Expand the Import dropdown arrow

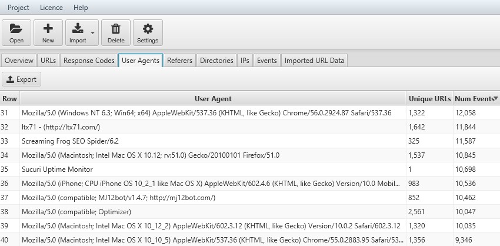click(x=92, y=33)
